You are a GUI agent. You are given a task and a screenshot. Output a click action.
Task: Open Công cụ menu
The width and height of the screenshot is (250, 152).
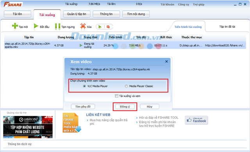(x=184, y=4)
